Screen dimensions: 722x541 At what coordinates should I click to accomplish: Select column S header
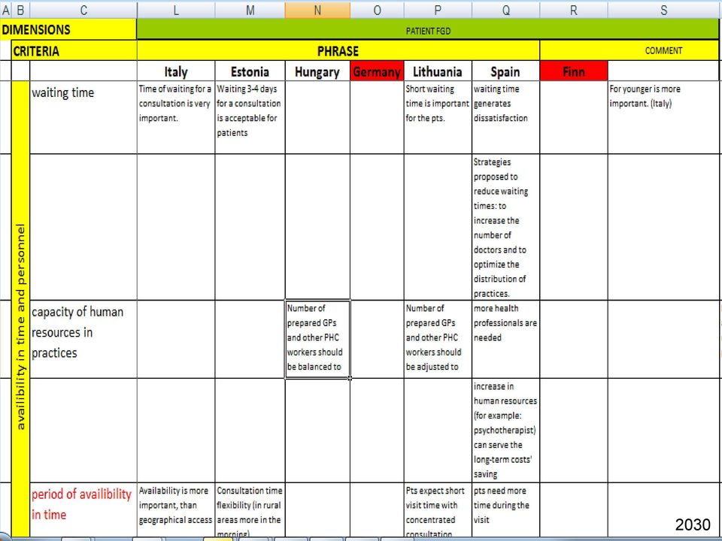click(664, 10)
